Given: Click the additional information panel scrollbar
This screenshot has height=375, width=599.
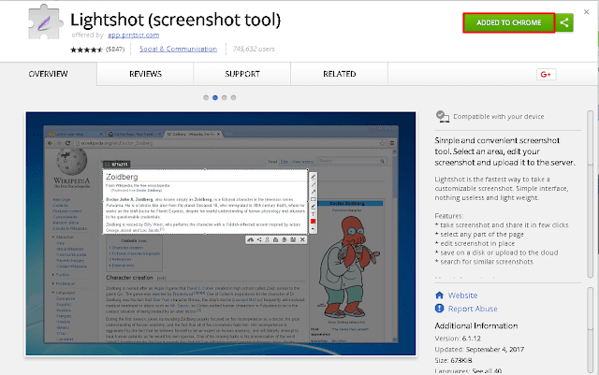Looking at the screenshot, I should pyautogui.click(x=591, y=330).
